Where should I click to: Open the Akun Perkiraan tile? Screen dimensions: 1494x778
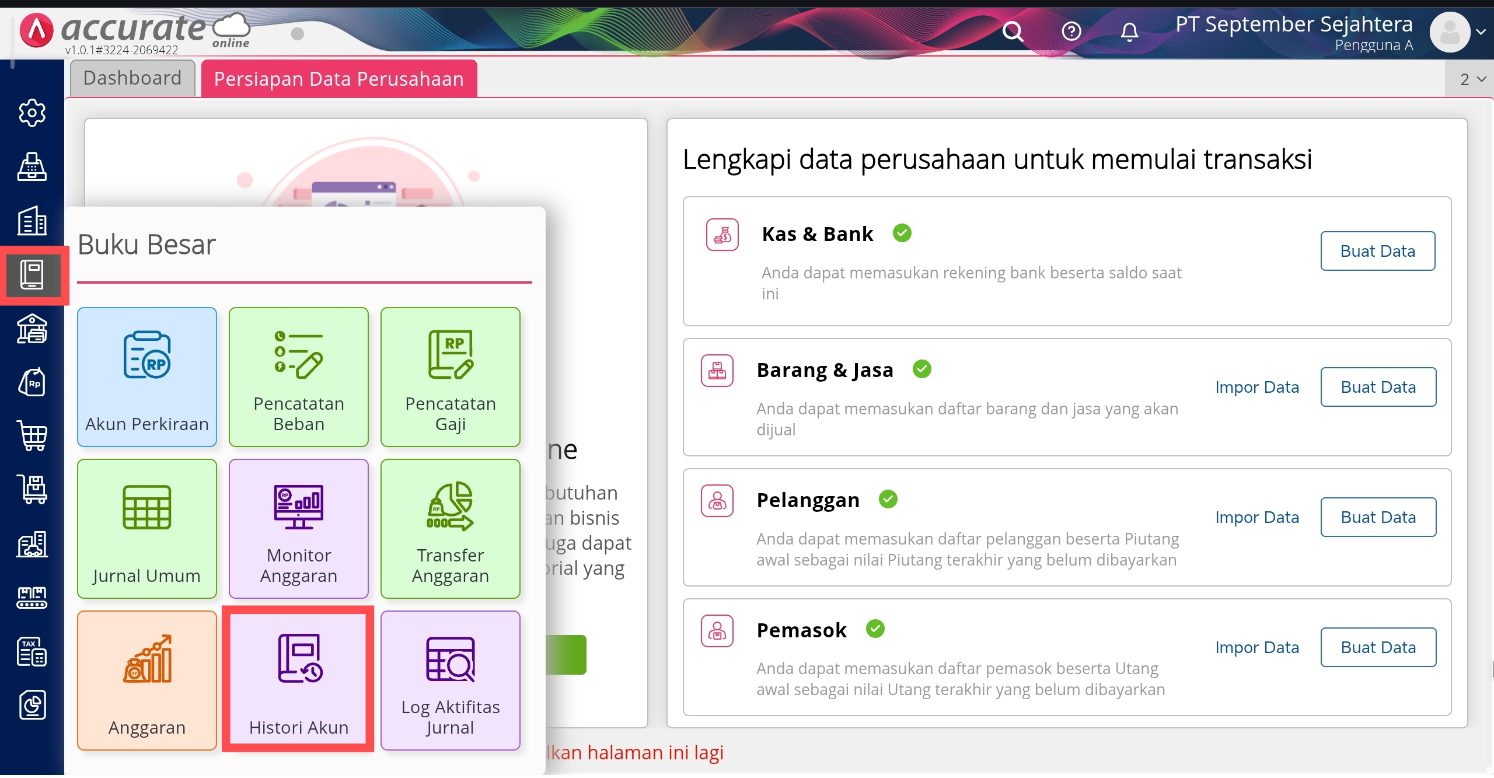(x=146, y=377)
